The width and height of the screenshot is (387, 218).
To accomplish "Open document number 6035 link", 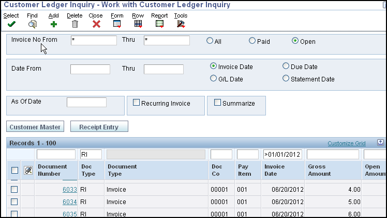I will 70,214.
